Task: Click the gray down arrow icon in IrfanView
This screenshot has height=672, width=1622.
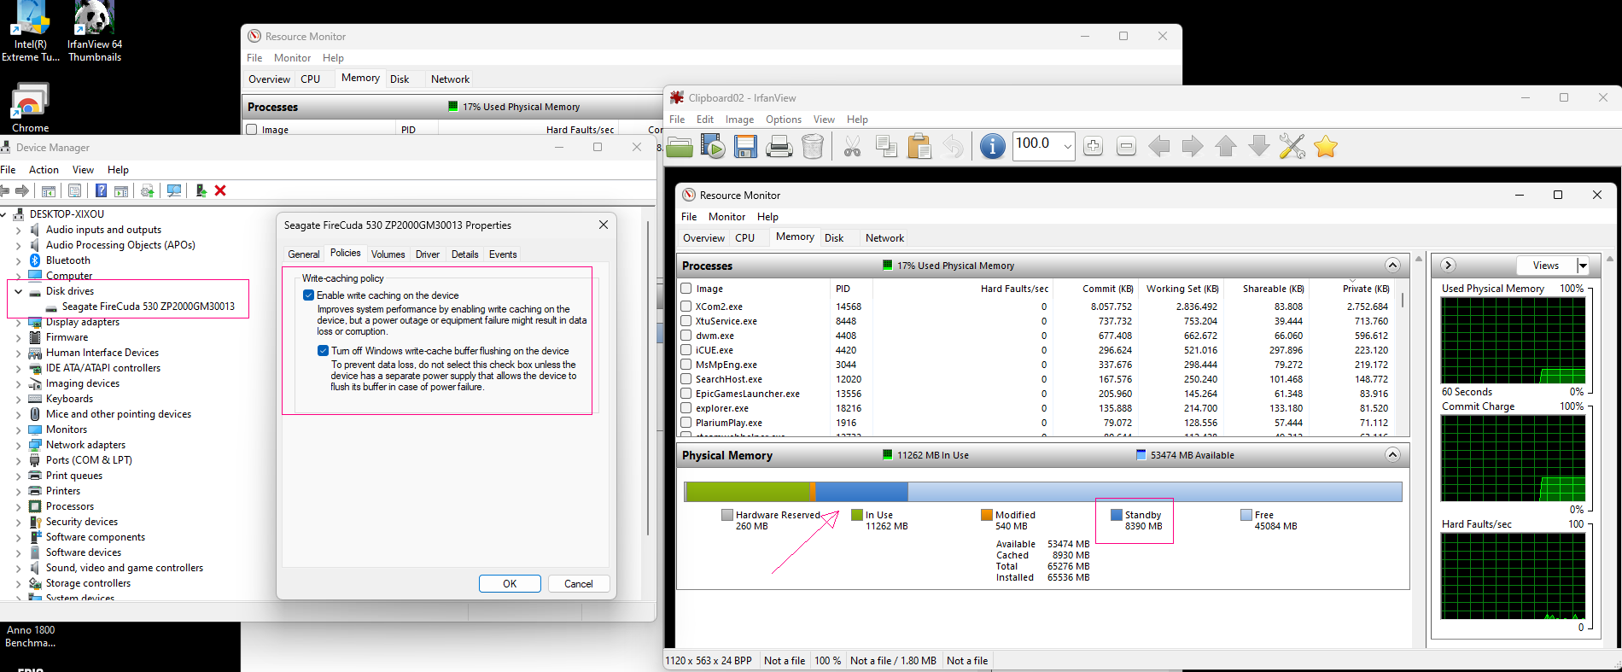Action: click(1259, 146)
